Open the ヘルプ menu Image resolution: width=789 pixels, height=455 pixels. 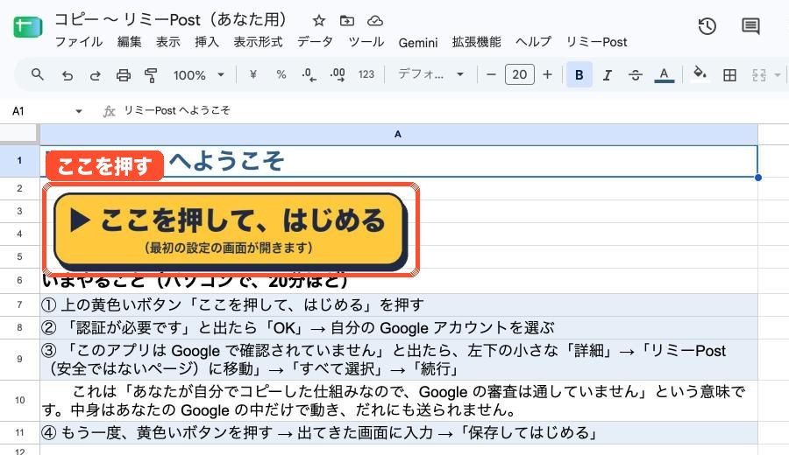(x=533, y=42)
